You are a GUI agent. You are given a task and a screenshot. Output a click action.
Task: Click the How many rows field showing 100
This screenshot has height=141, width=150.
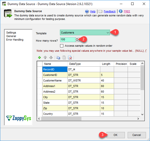pyautogui.click(x=68, y=40)
